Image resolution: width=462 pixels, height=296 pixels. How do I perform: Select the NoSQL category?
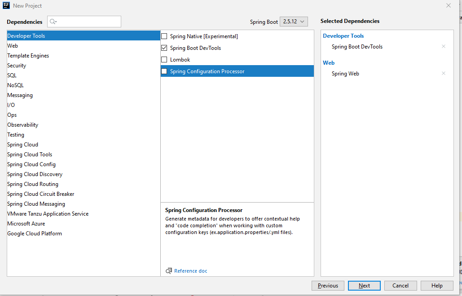tap(84, 85)
